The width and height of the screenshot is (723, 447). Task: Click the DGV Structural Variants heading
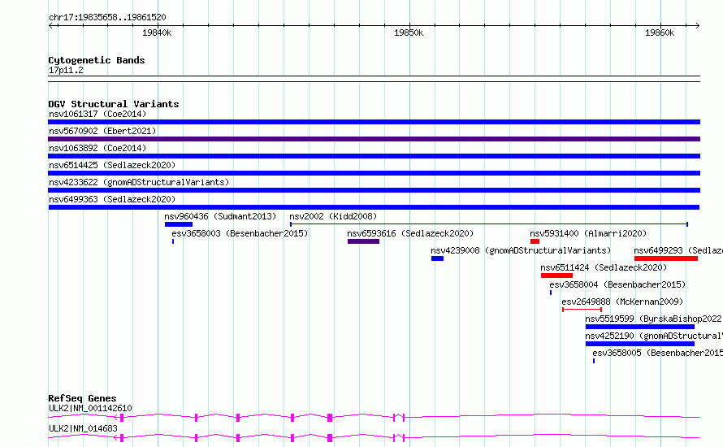[x=114, y=104]
